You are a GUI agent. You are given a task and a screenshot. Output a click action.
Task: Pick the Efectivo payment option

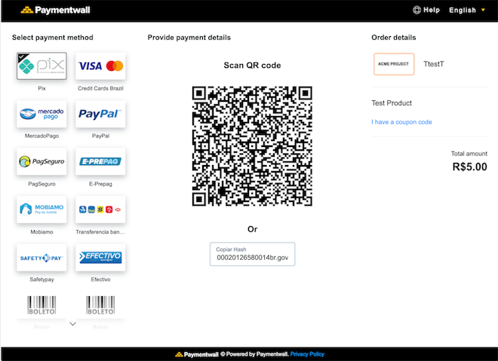(100, 258)
